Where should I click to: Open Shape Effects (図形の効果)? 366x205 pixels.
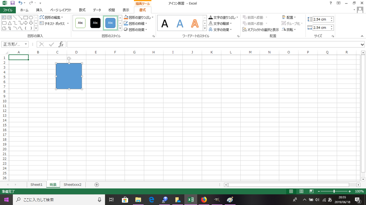pos(135,29)
